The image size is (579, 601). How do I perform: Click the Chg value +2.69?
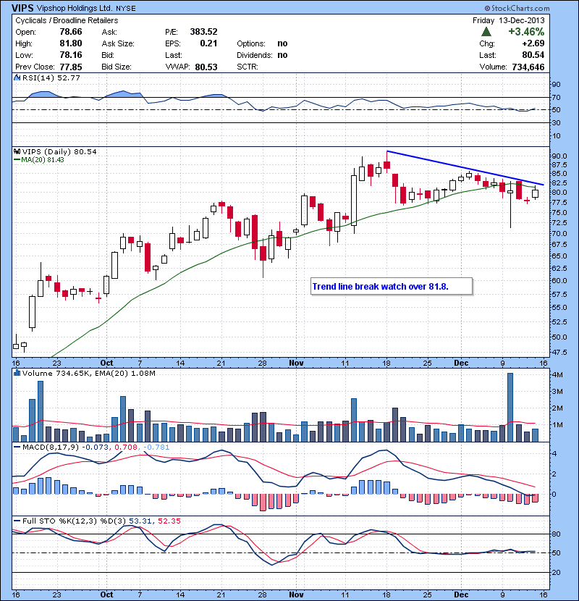(533, 43)
